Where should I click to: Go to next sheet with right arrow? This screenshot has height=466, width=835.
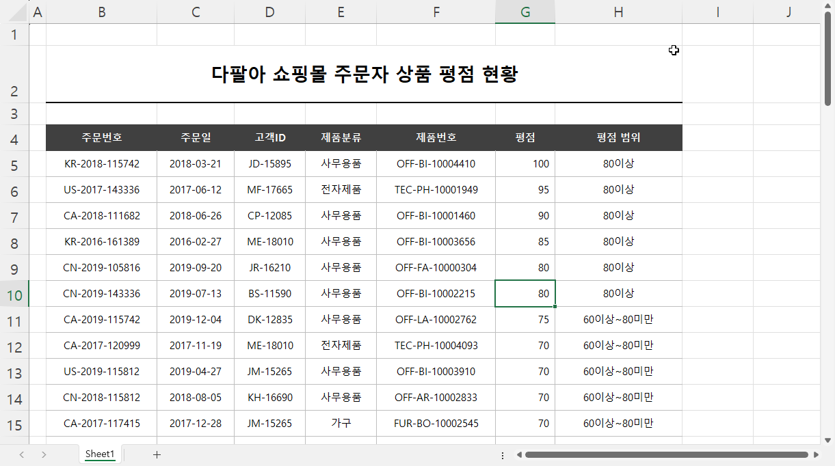tap(44, 454)
